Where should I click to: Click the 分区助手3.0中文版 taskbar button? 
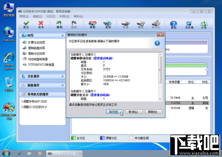pyautogui.click(x=64, y=153)
